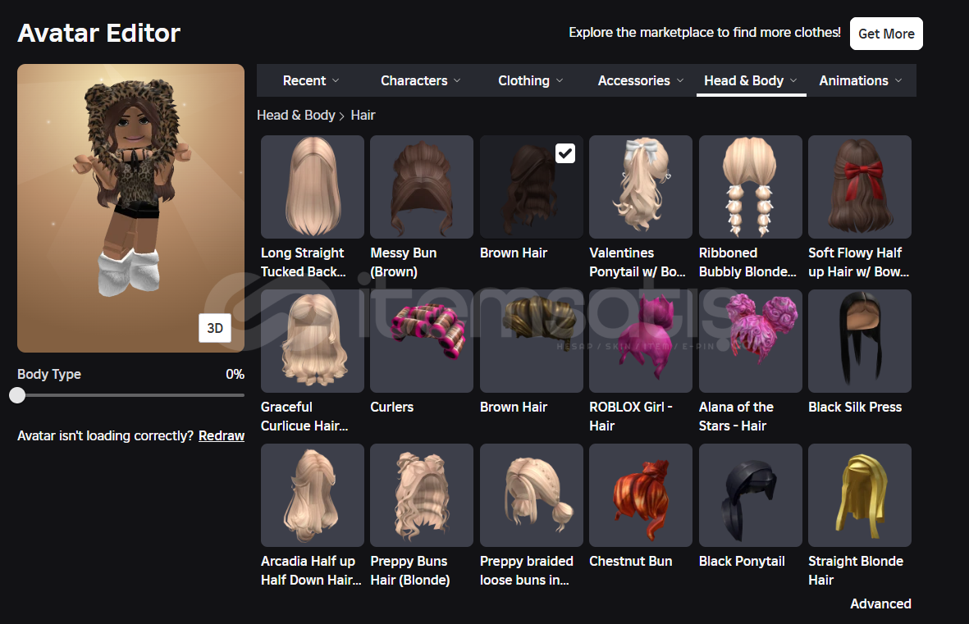Viewport: 969px width, 624px height.
Task: Click the Hair breadcrumb label
Action: pos(363,116)
